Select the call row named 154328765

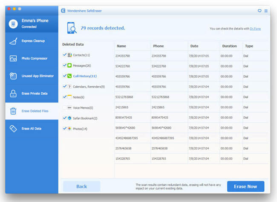tap(191, 158)
